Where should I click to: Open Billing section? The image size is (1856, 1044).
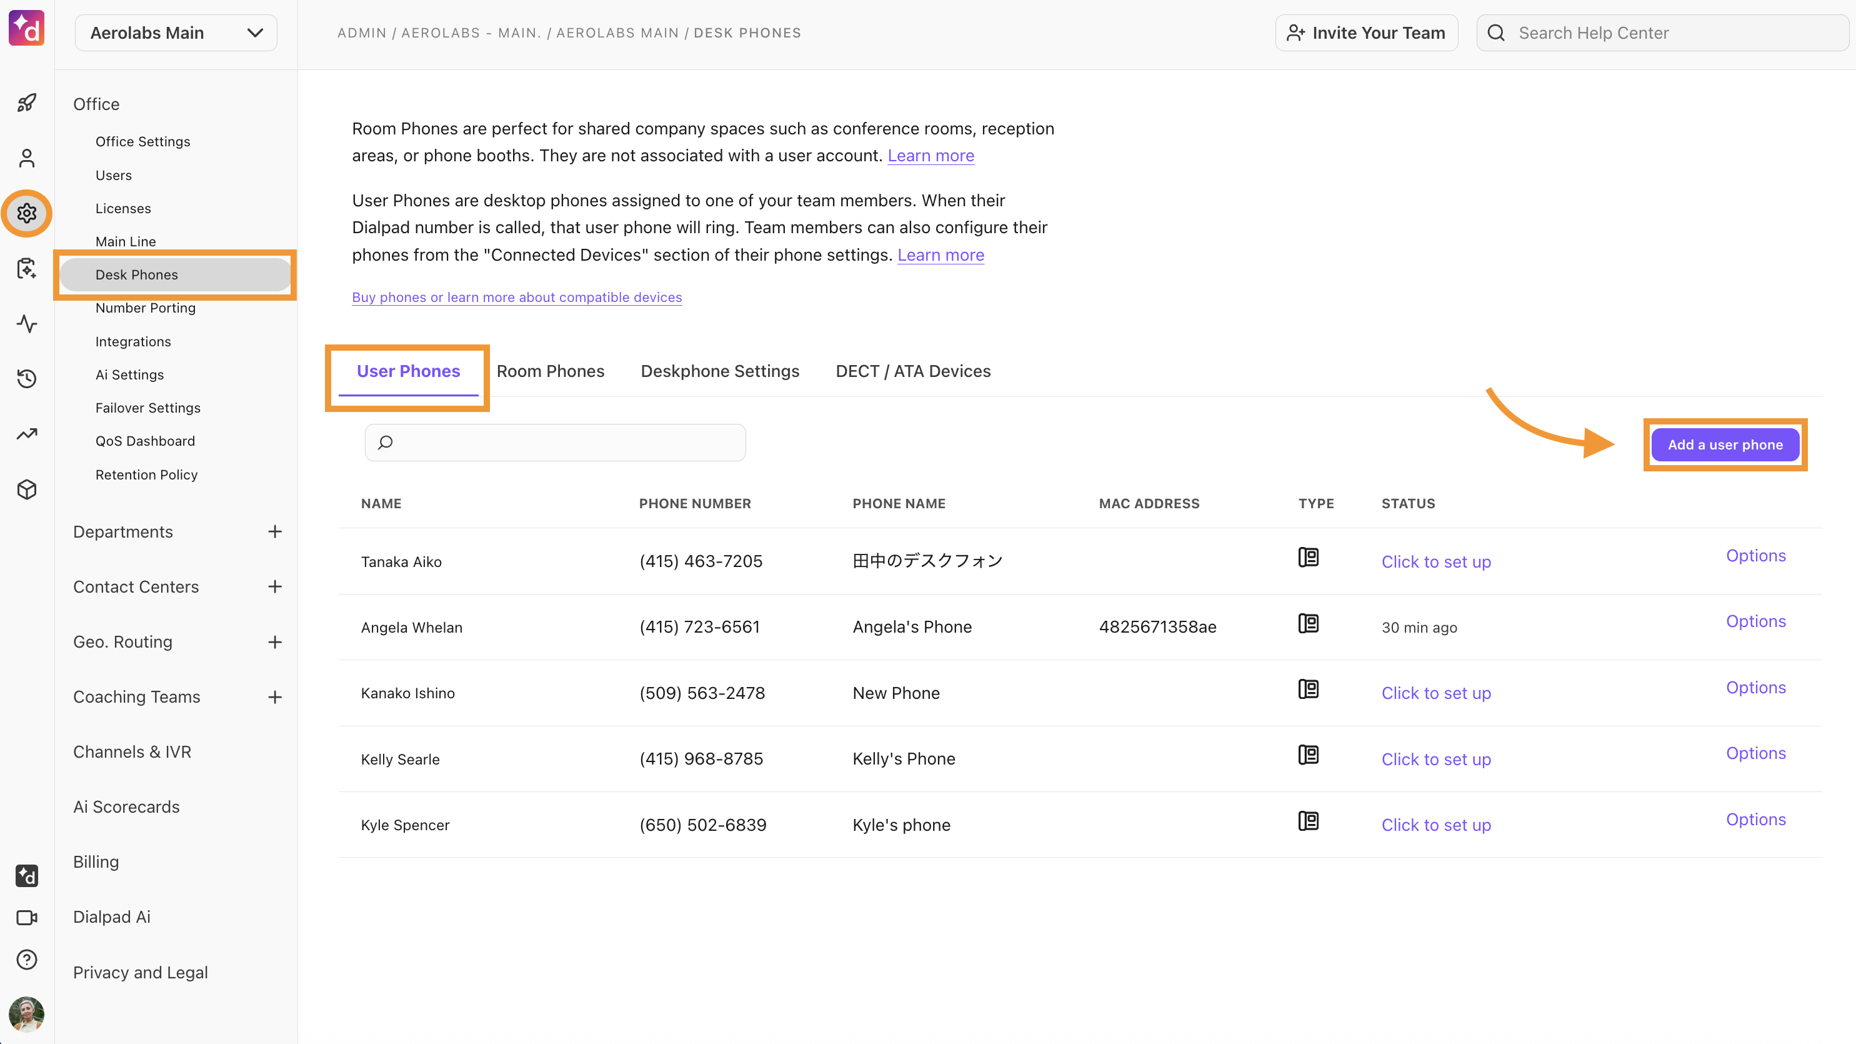click(x=96, y=862)
